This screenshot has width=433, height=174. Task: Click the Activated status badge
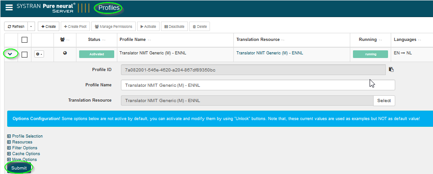[x=97, y=54]
